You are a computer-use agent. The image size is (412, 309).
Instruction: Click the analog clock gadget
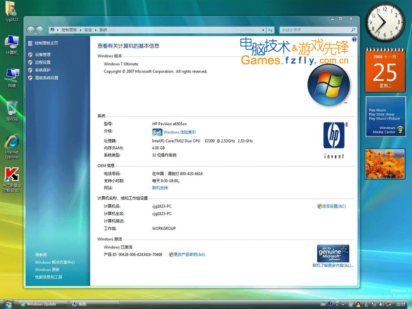point(385,23)
